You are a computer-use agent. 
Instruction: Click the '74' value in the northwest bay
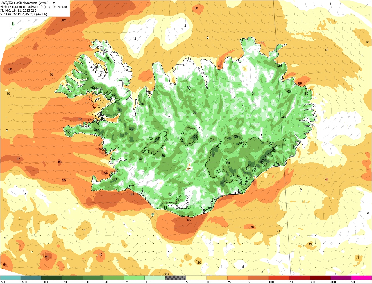click(142, 104)
